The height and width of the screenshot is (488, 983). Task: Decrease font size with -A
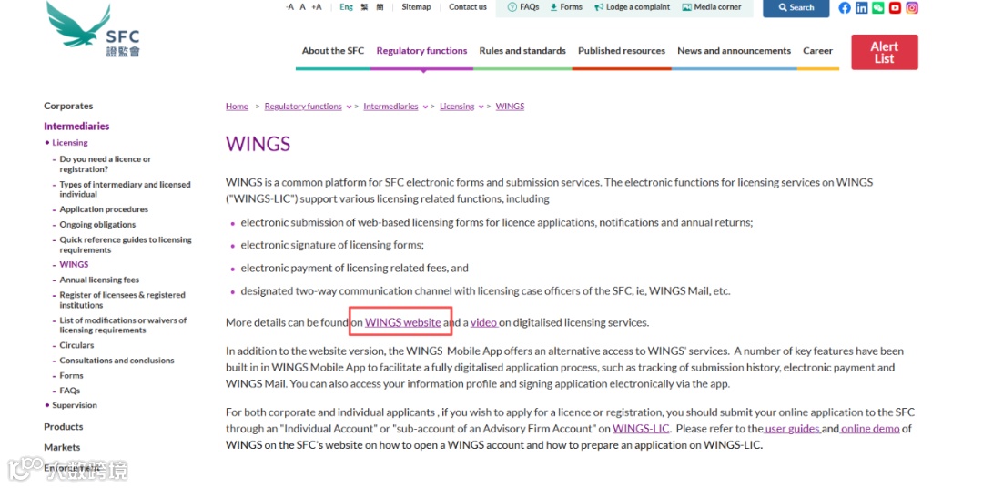pyautogui.click(x=289, y=7)
